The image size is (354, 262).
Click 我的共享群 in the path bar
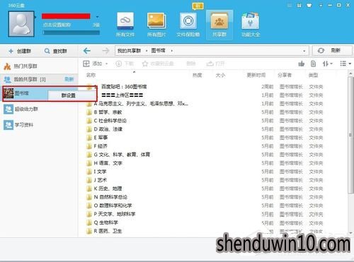pos(129,51)
